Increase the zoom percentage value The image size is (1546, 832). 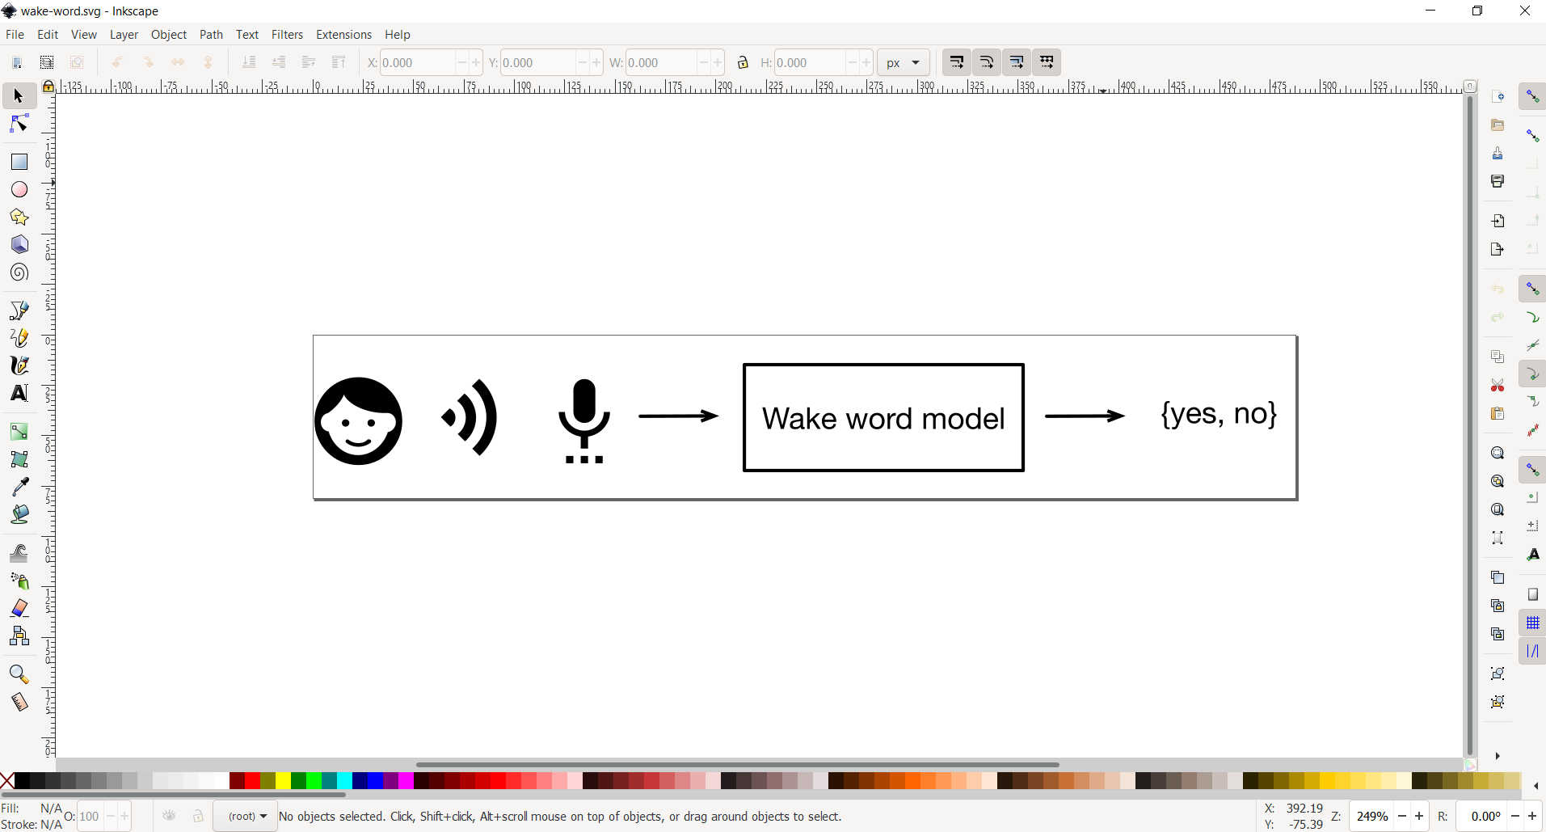point(1419,817)
